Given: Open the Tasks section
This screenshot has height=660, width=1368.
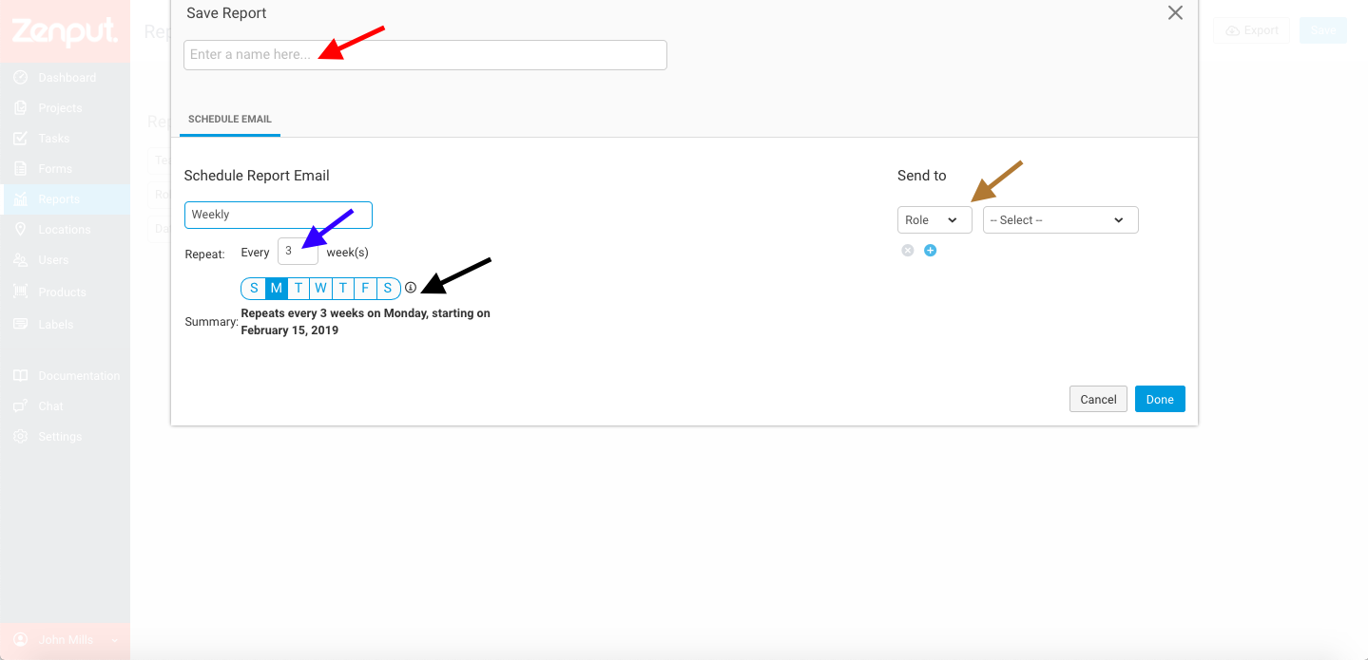Looking at the screenshot, I should pyautogui.click(x=53, y=138).
